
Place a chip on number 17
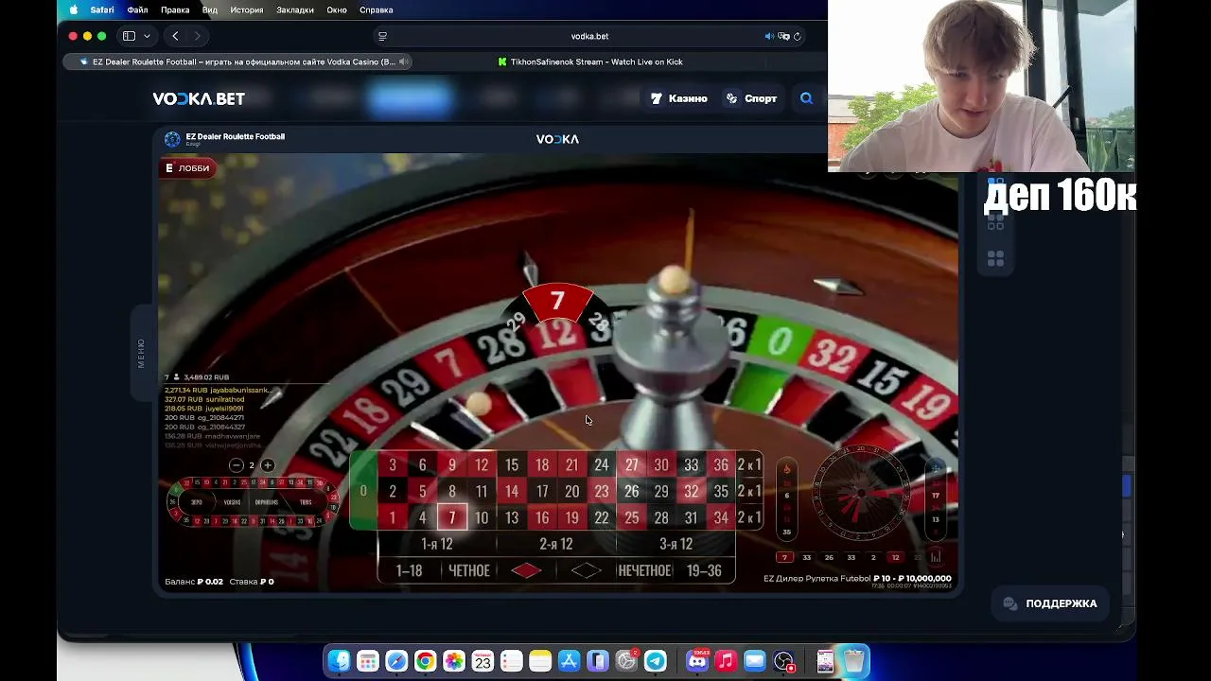click(x=542, y=491)
